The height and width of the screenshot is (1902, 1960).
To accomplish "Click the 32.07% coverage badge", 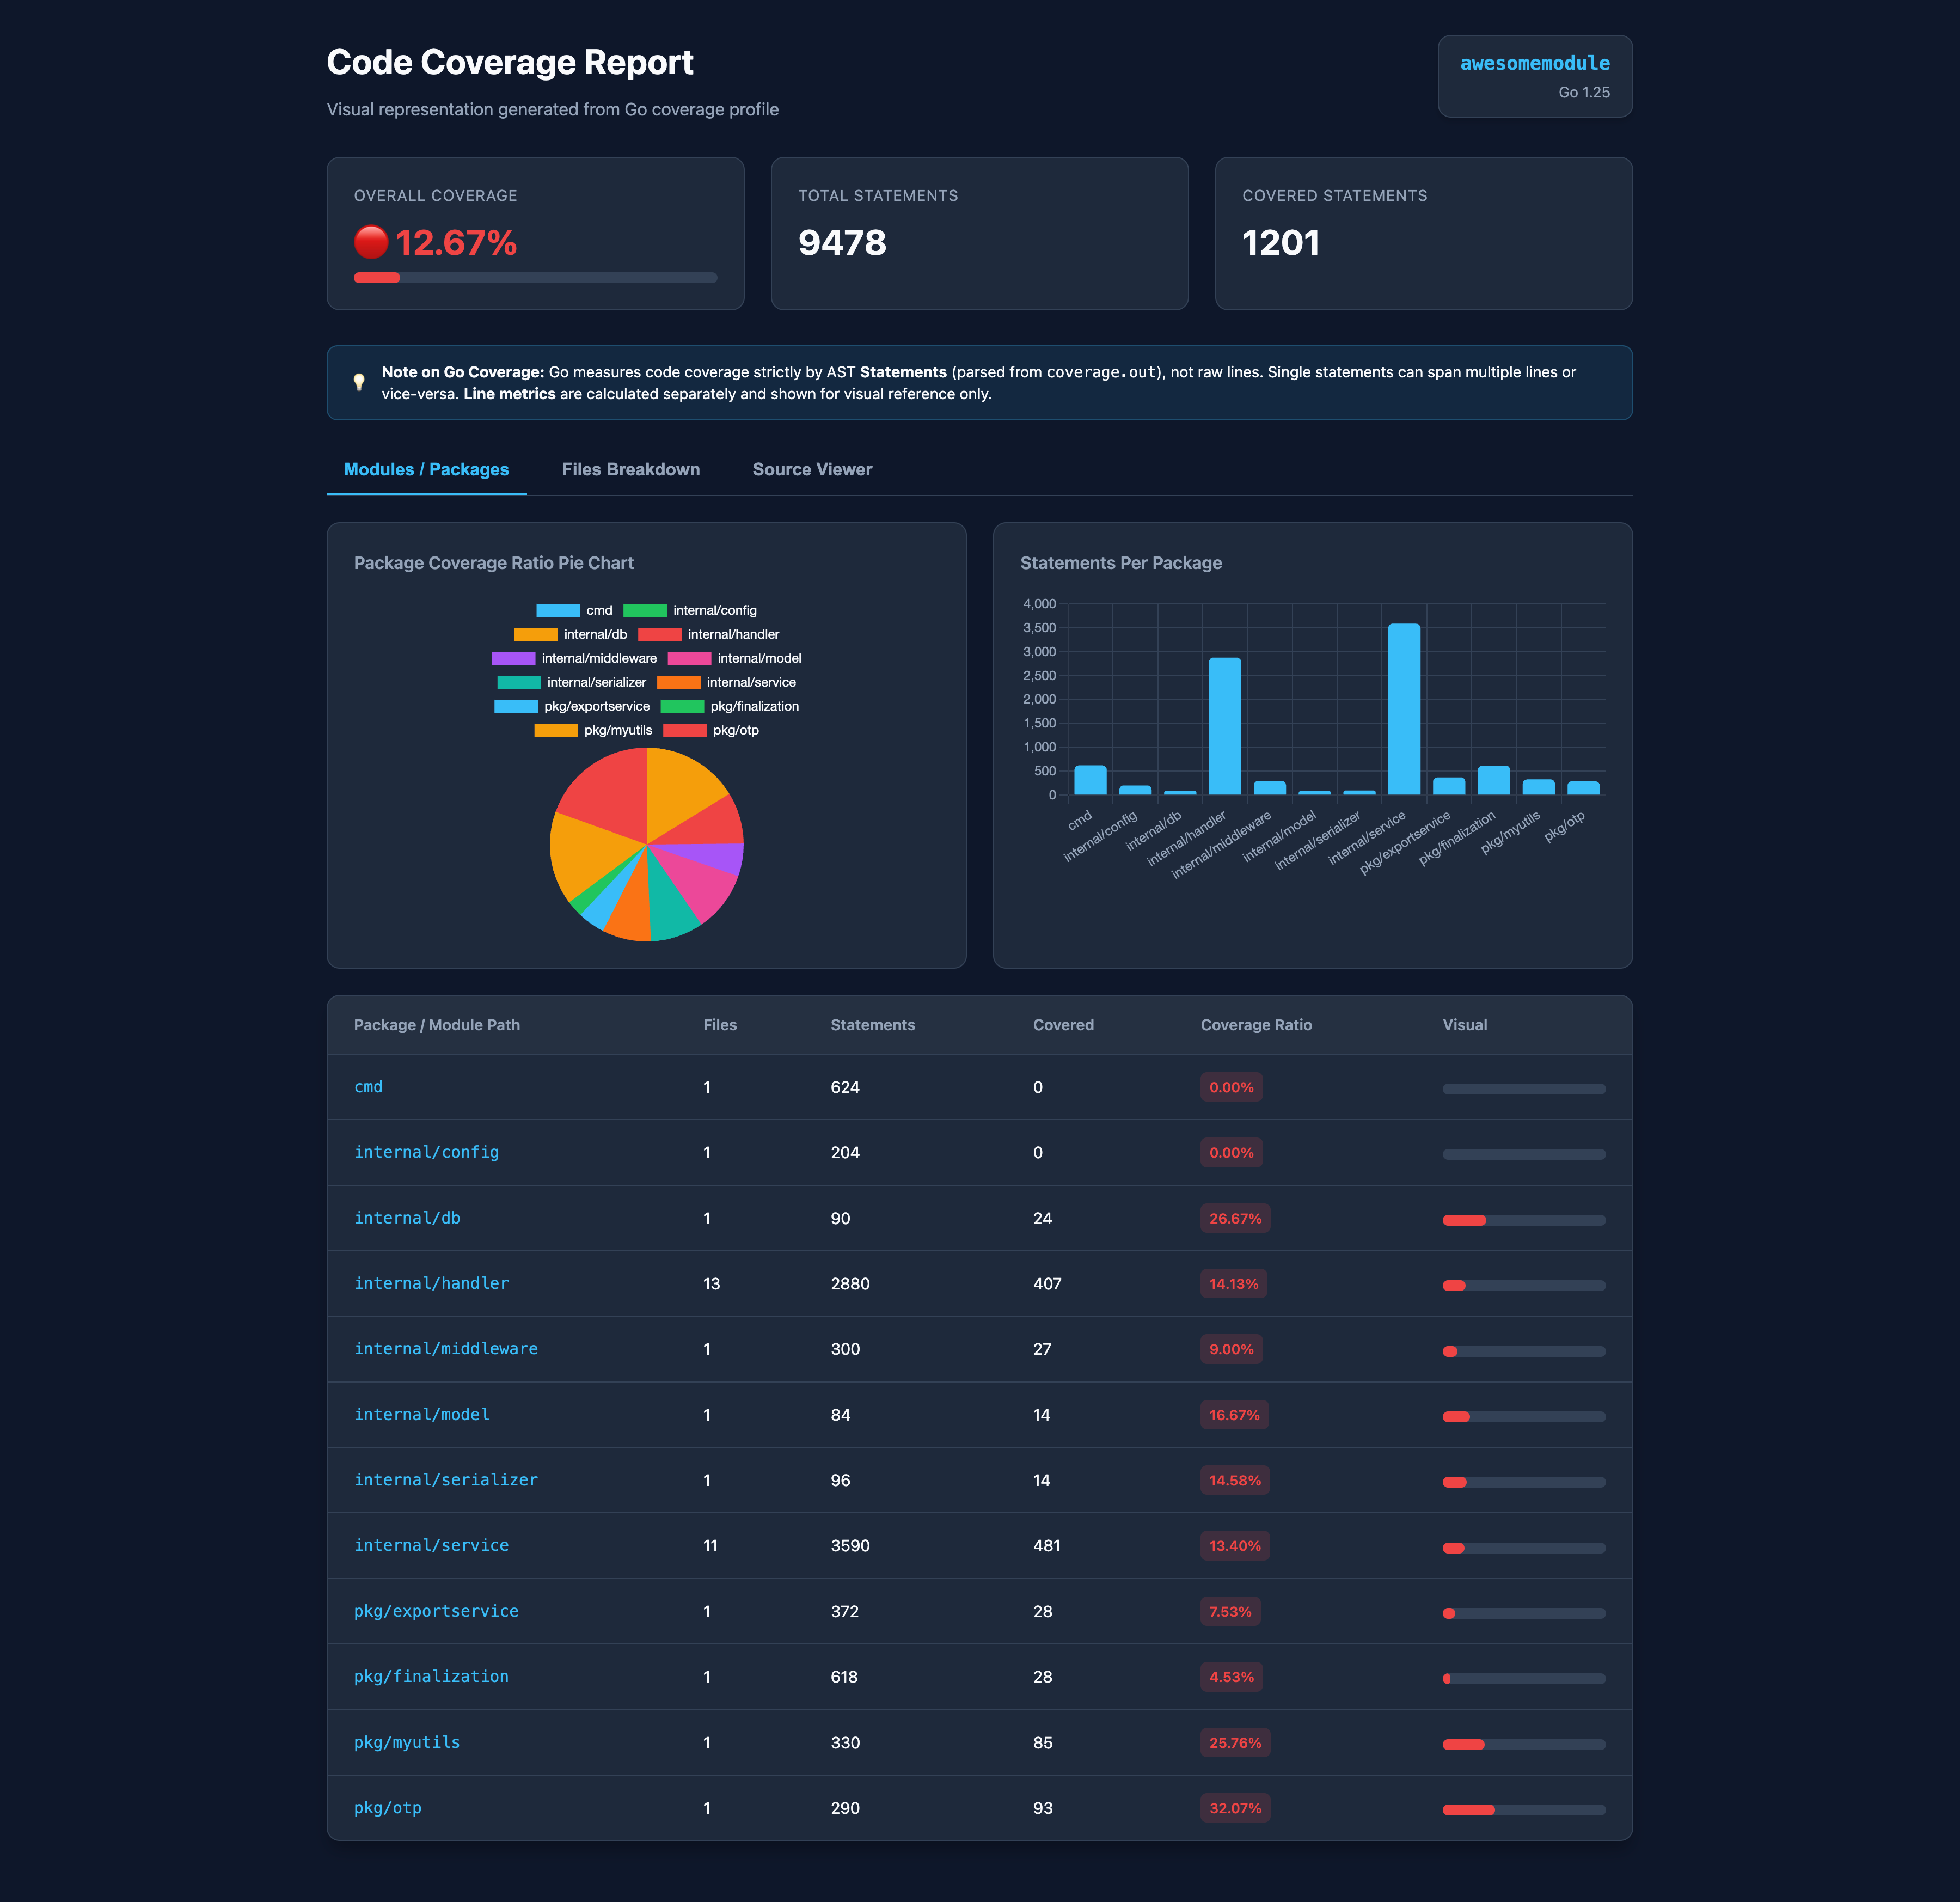I will [x=1235, y=1808].
